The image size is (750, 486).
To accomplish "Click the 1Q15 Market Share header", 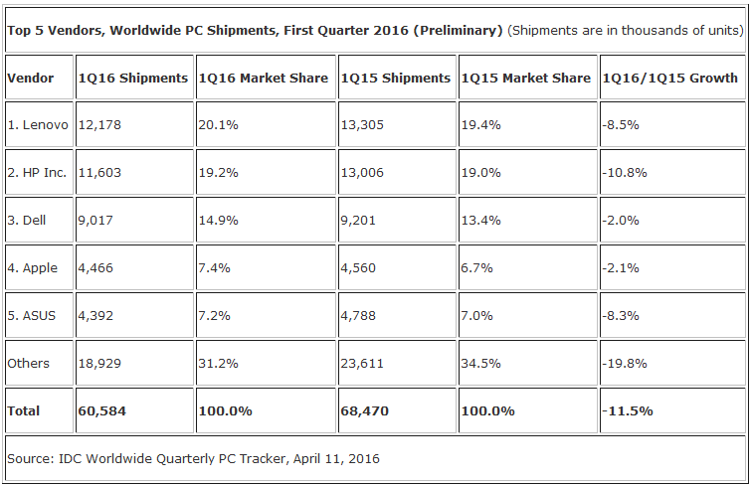I will [526, 78].
